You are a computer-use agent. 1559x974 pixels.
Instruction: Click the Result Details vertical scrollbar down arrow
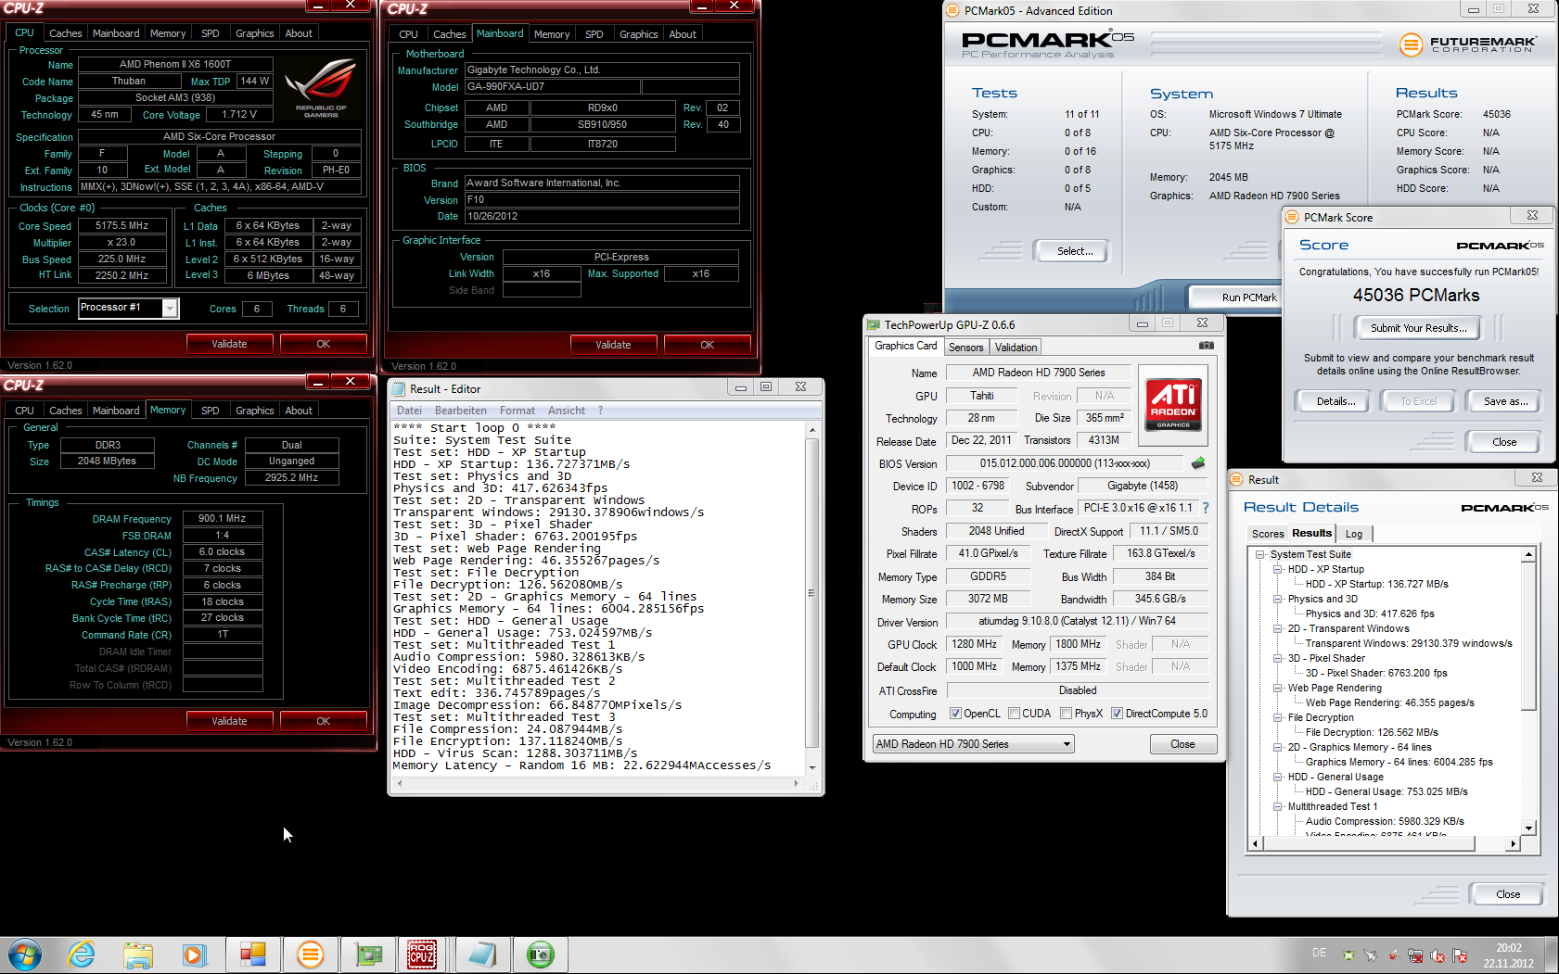pos(1528,829)
